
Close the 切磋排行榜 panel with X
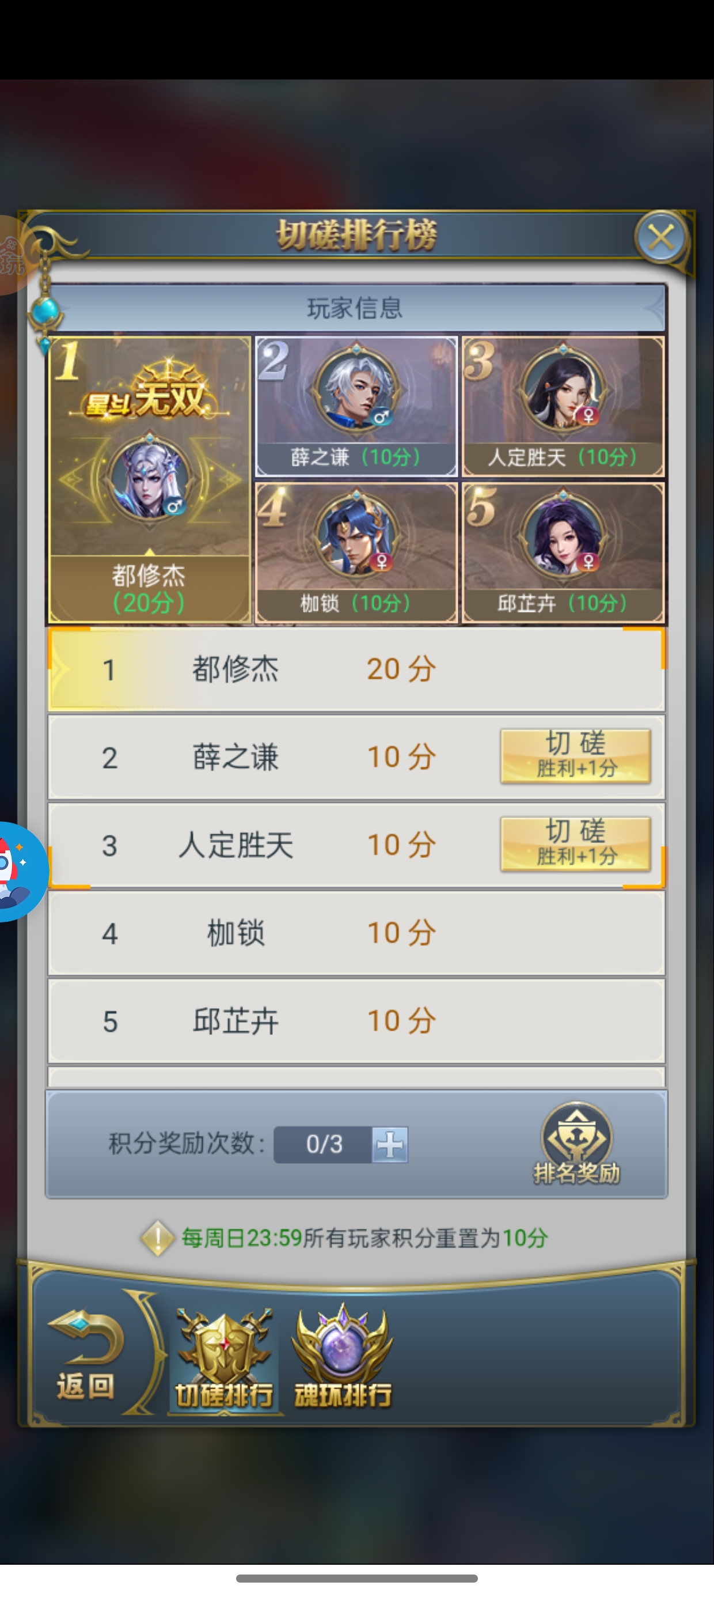pyautogui.click(x=660, y=237)
